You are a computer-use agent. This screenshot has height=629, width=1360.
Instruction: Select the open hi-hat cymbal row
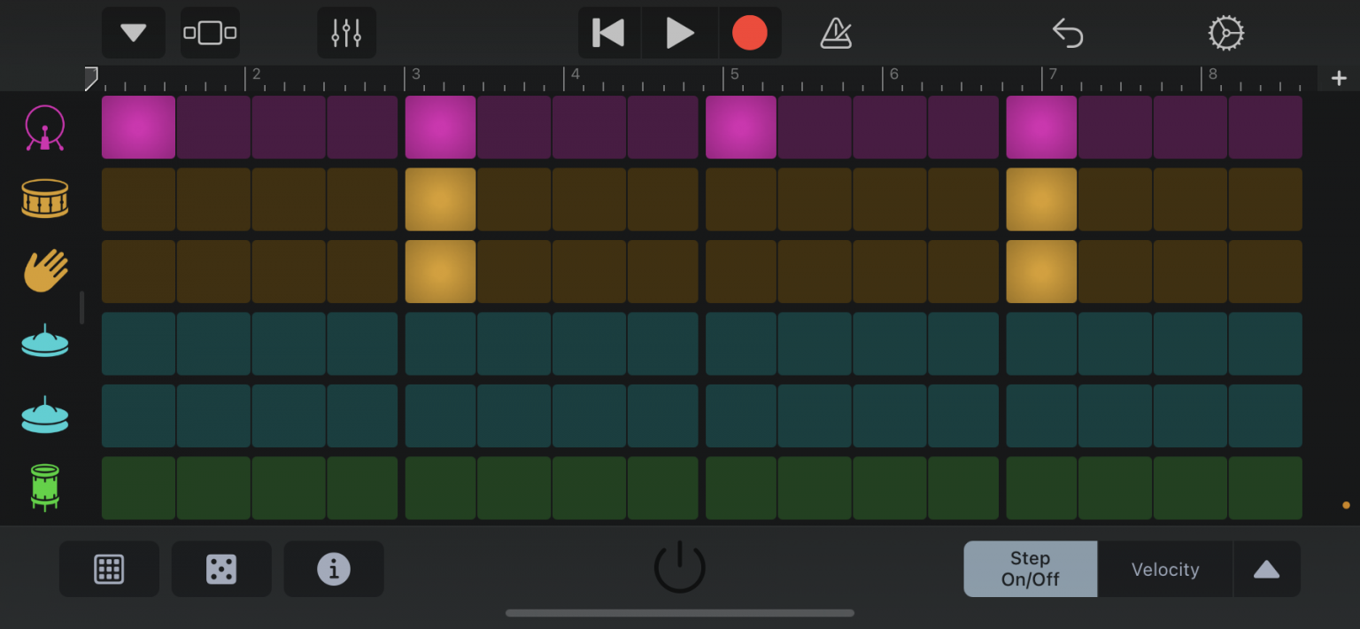[44, 415]
